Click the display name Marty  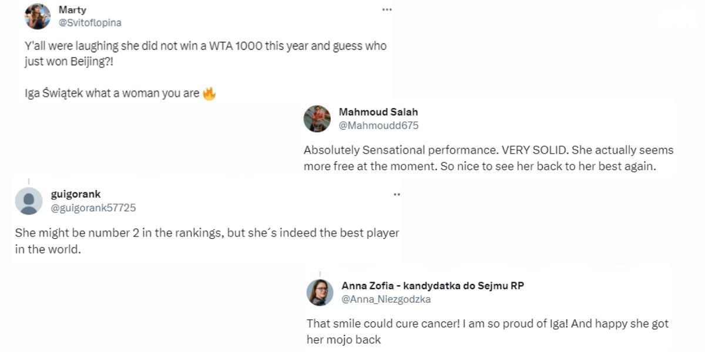(x=71, y=10)
